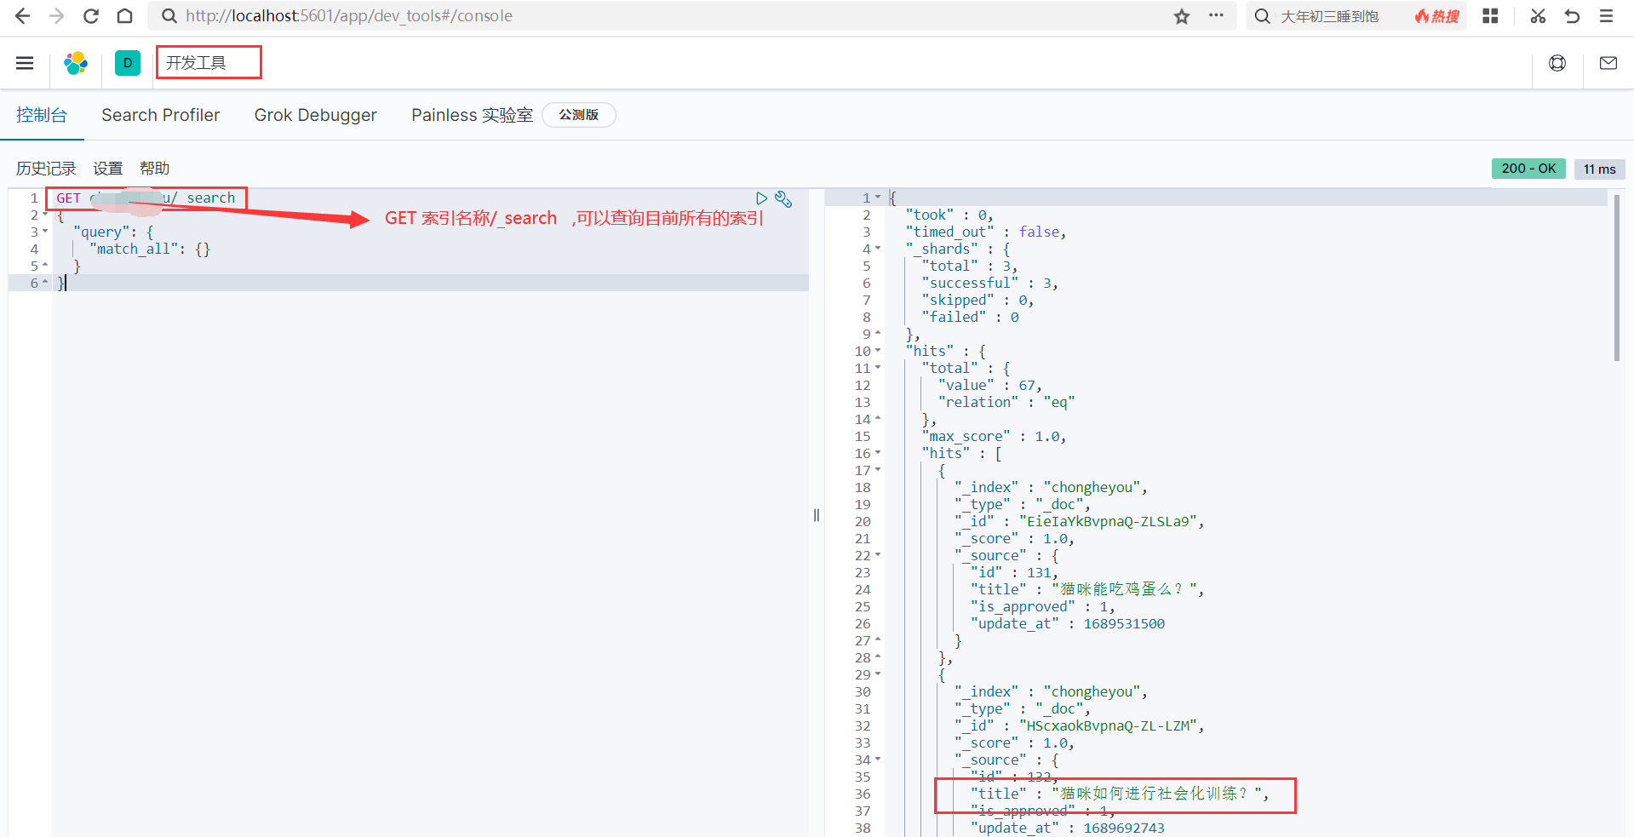Open the address bar more options dots
Viewport: 1634px width, 837px height.
pyautogui.click(x=1216, y=15)
